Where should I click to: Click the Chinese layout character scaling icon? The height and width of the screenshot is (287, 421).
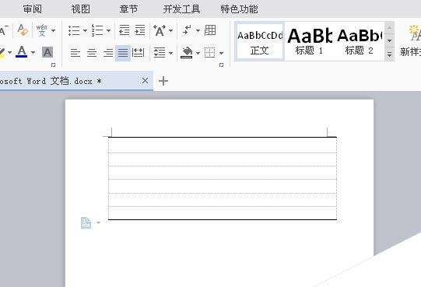[160, 30]
